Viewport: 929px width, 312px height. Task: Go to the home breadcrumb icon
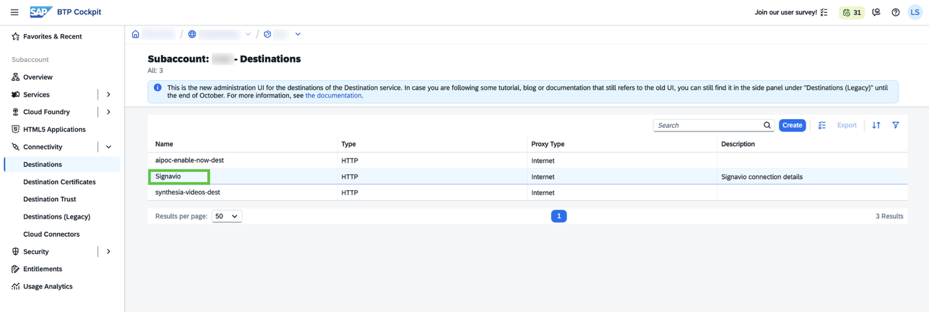click(135, 34)
